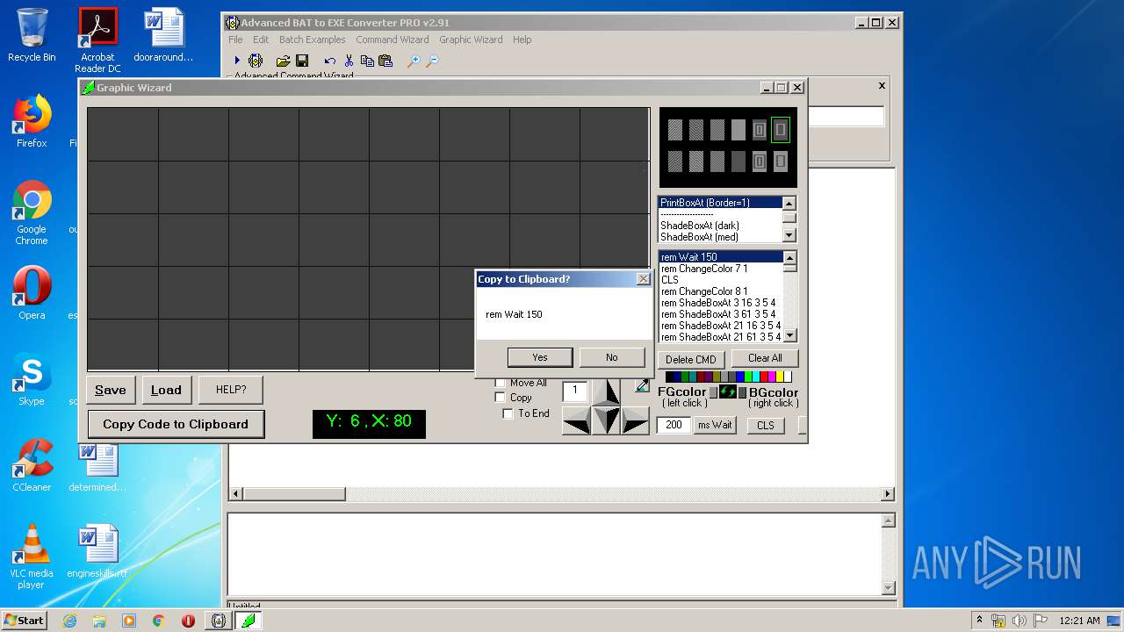Click the Open folder toolbar icon
The width and height of the screenshot is (1124, 632).
click(283, 61)
